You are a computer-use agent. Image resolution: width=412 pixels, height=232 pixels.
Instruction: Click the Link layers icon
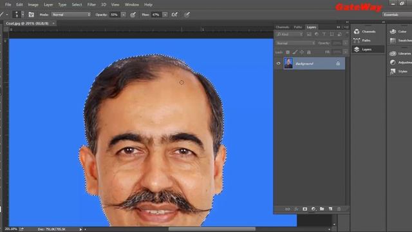288,209
